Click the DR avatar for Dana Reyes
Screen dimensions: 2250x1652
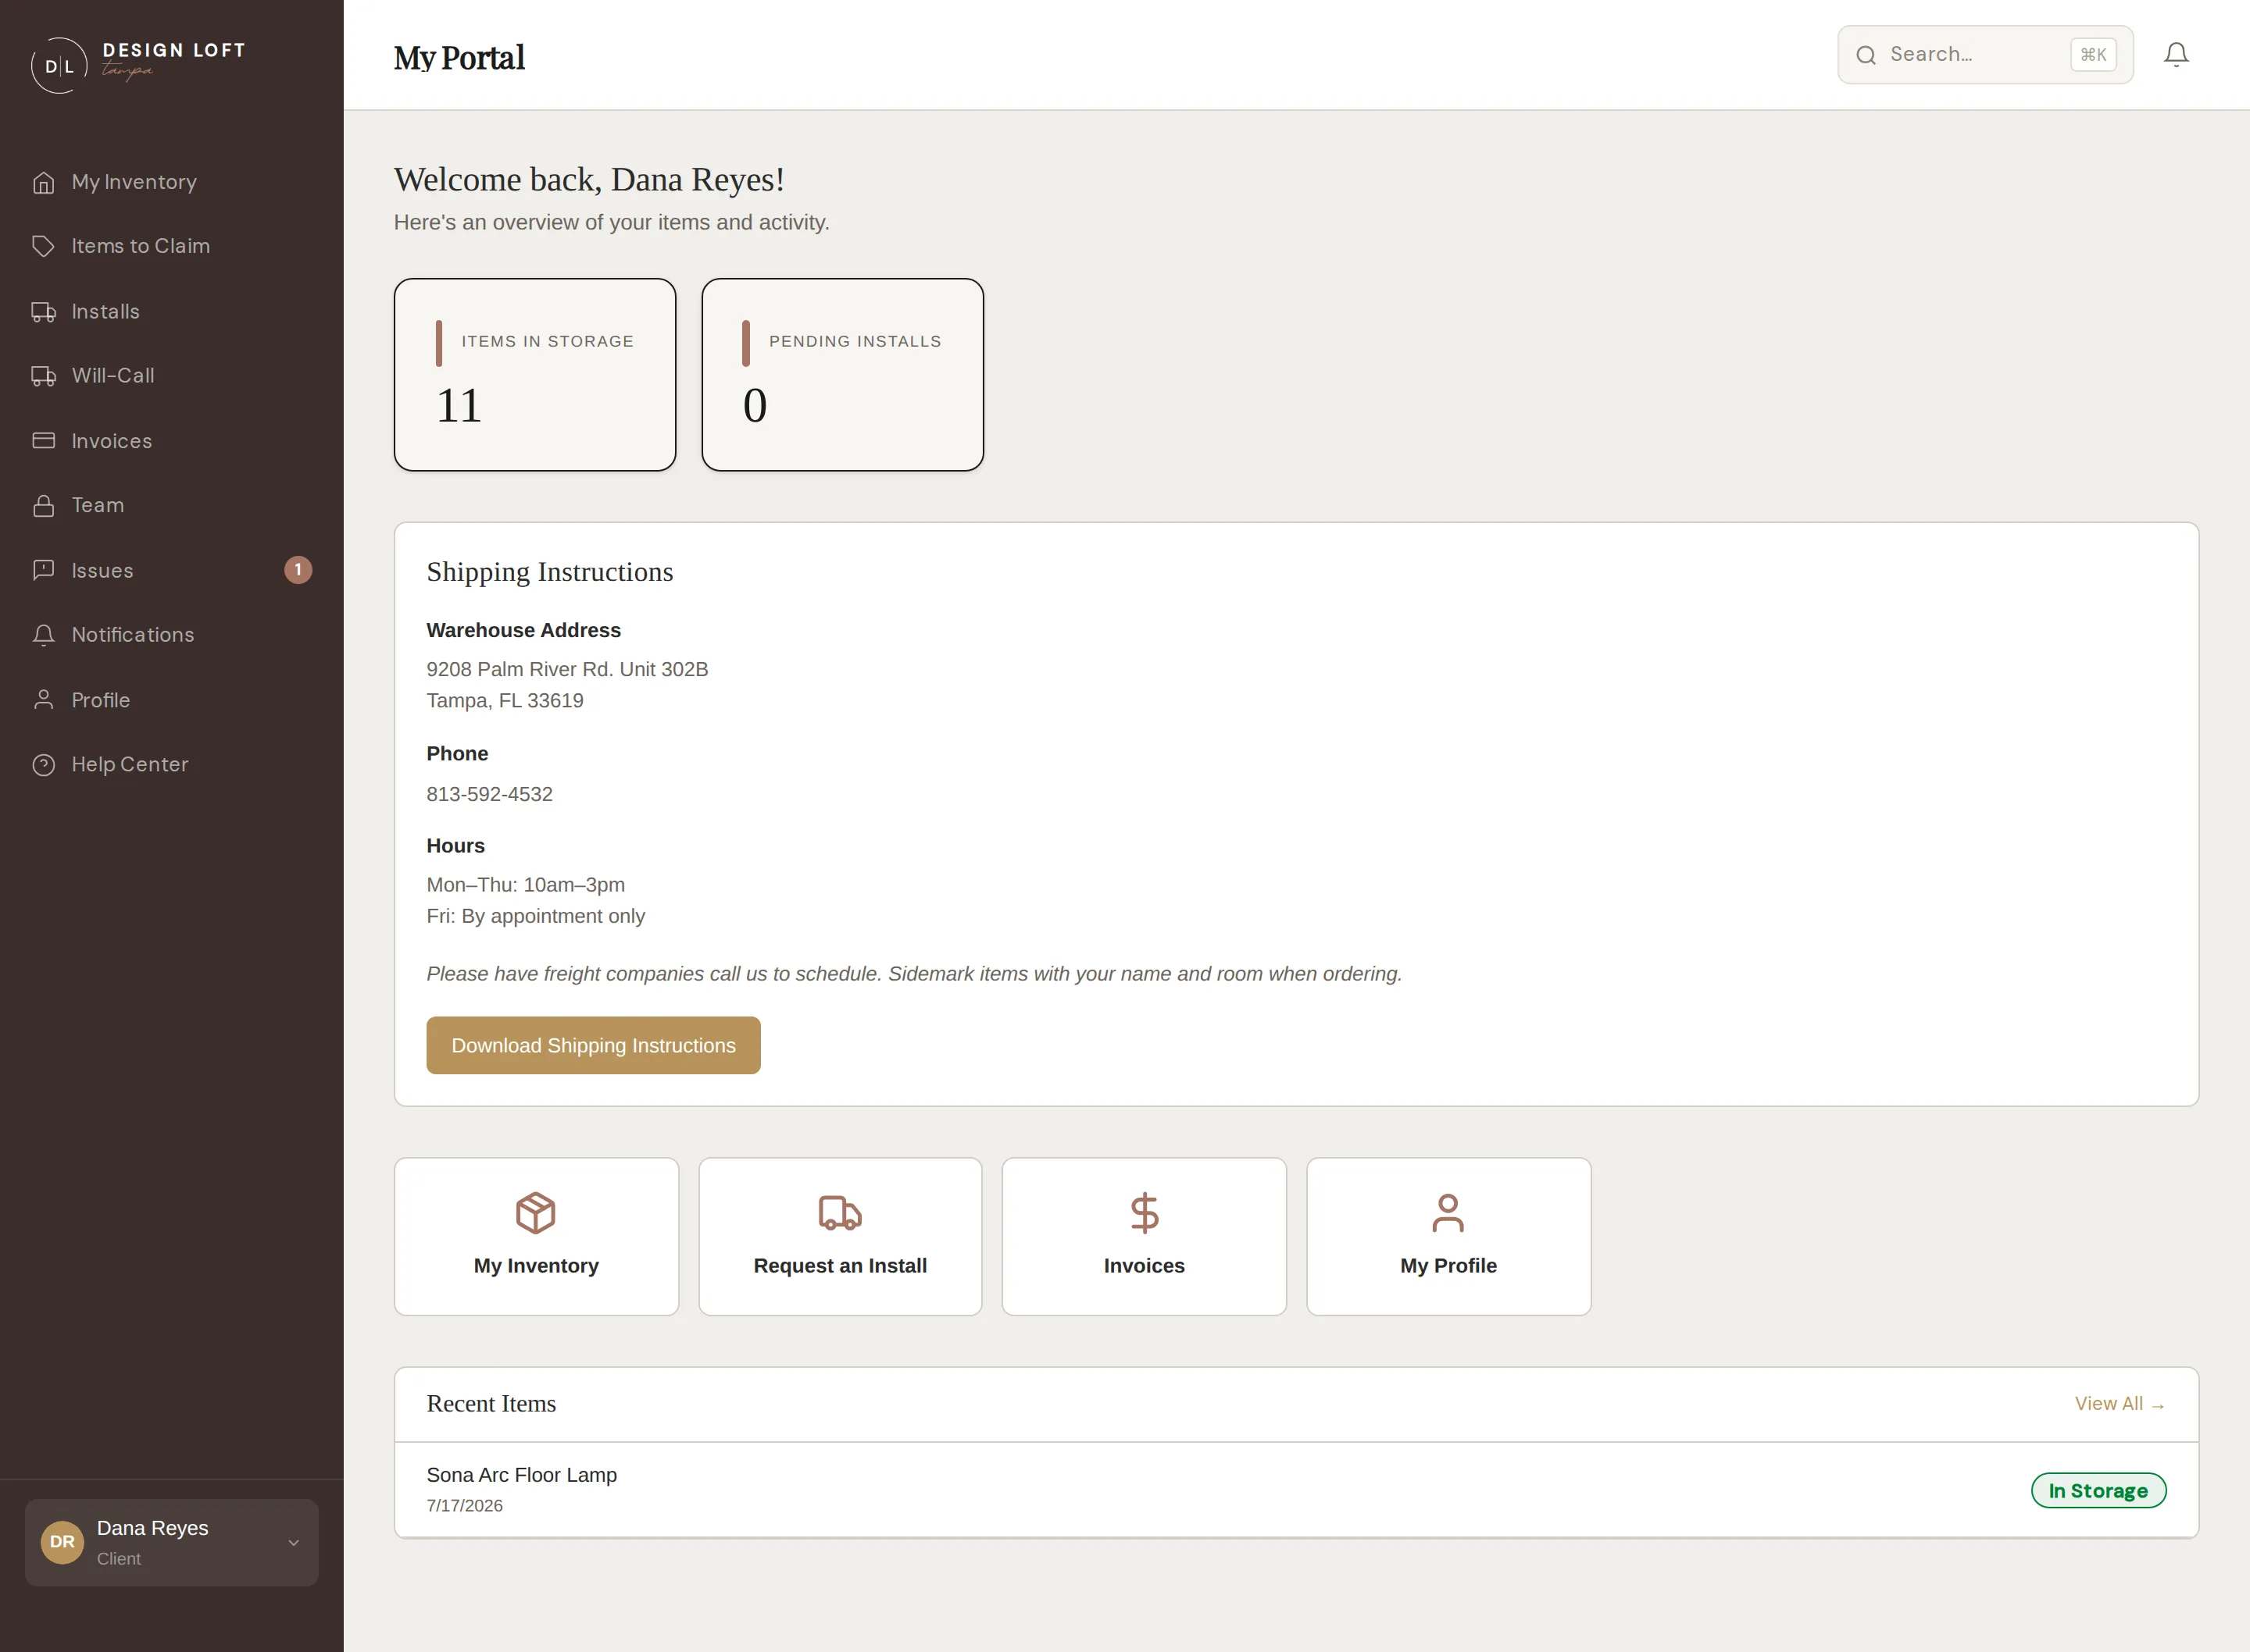tap(62, 1542)
